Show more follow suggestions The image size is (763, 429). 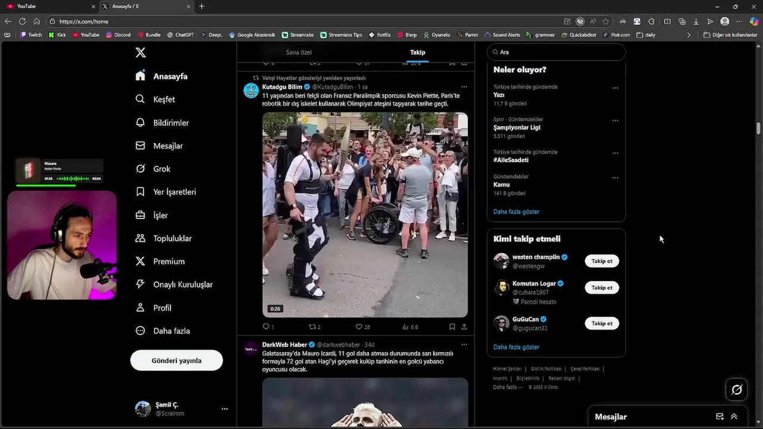[x=516, y=347]
